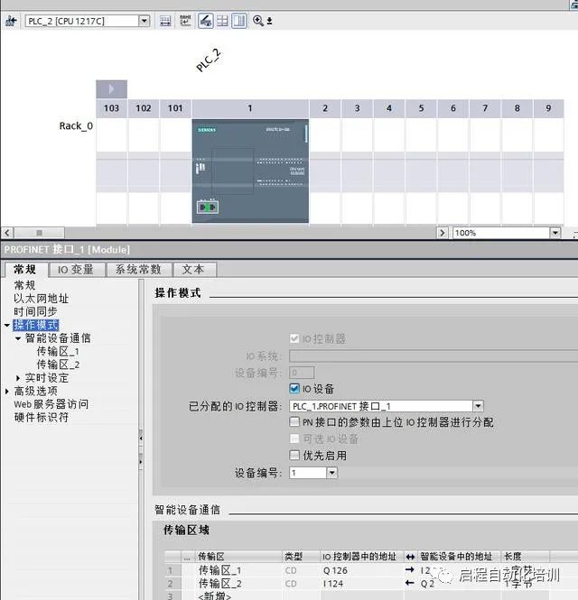Select 传输区_1 in the properties tree
The height and width of the screenshot is (600, 578).
click(58, 351)
